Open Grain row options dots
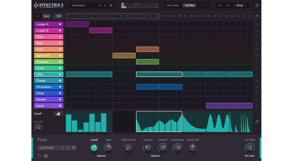Screen dimensions: 293x161 point(257,37)
